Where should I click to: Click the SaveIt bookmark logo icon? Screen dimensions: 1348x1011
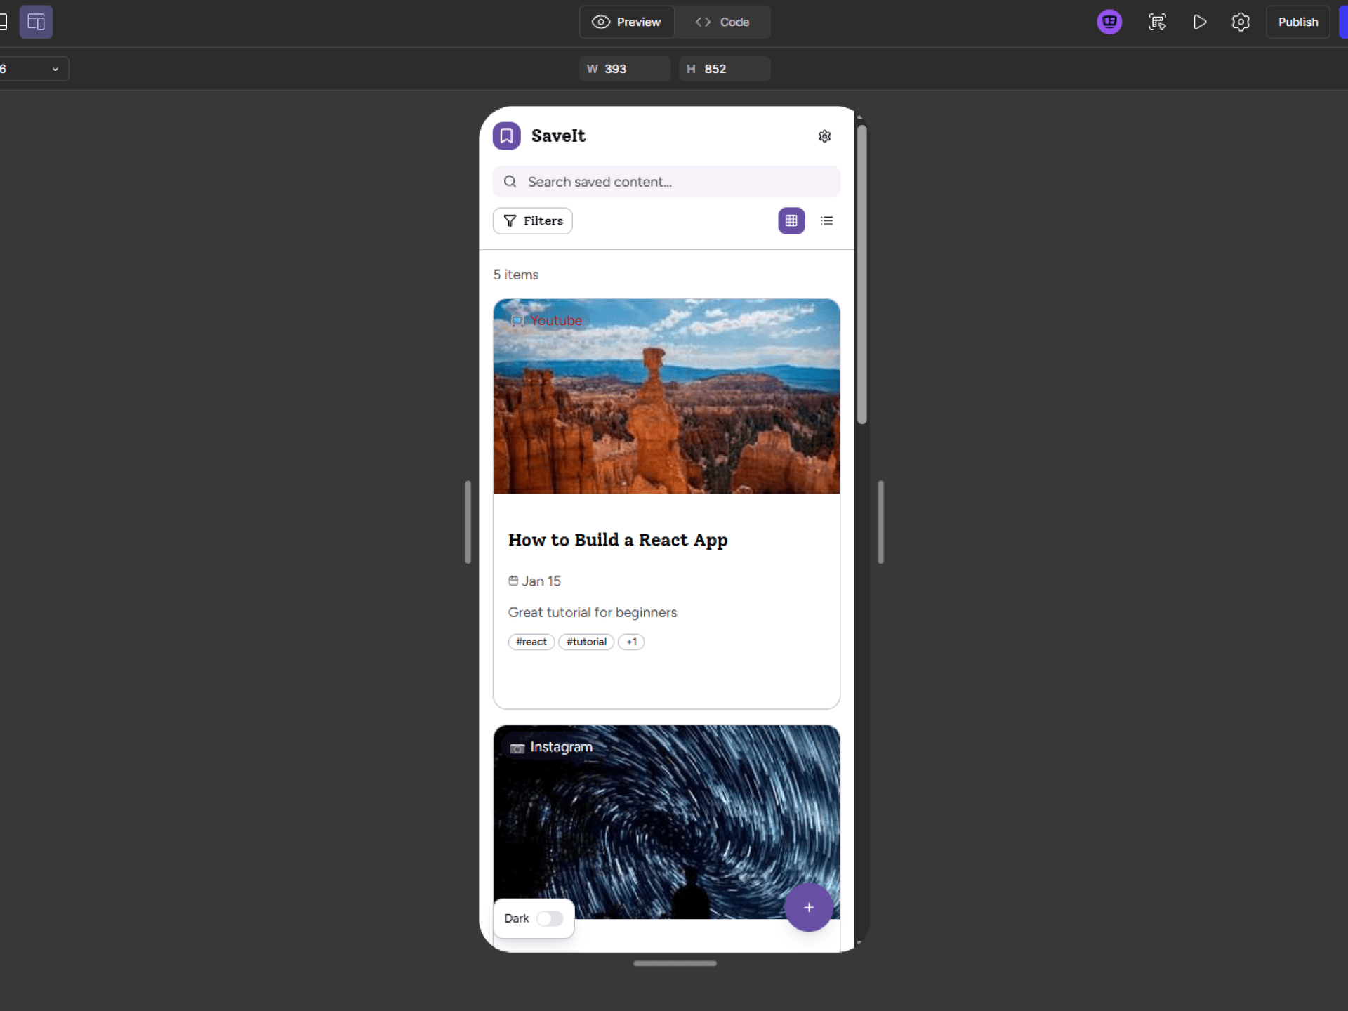click(x=506, y=136)
